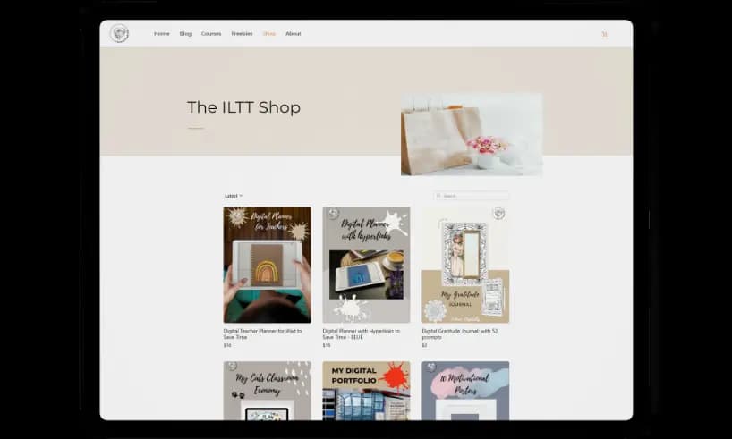Click price under Digital Gratitude Journal

pos(424,346)
